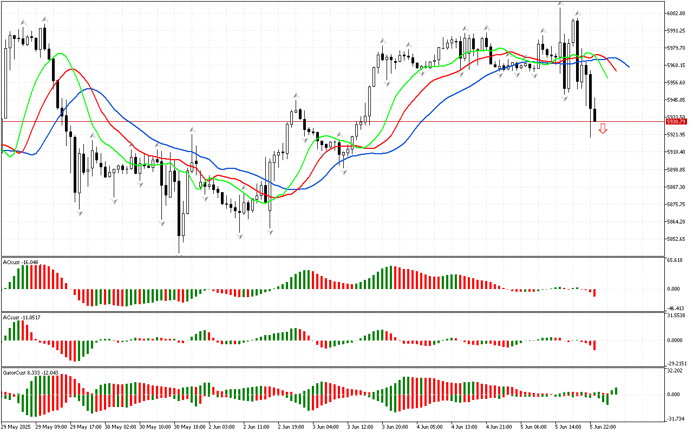
Task: Select the up fractal above the highest candle wick
Action: point(560,3)
